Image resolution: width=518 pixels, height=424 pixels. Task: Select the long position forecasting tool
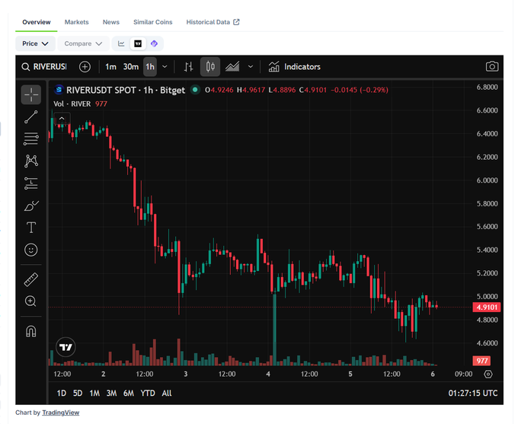[31, 183]
